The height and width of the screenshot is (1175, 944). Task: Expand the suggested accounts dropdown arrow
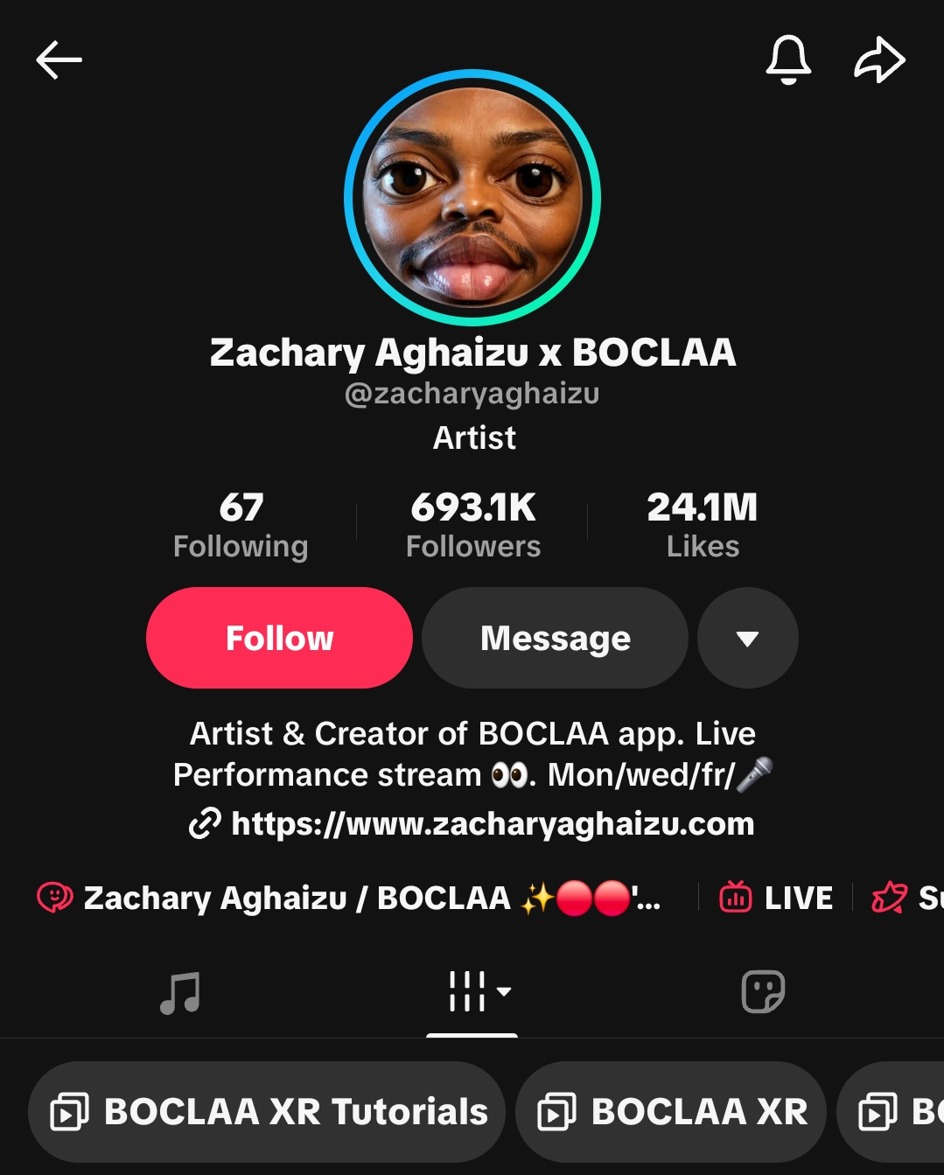(x=747, y=639)
